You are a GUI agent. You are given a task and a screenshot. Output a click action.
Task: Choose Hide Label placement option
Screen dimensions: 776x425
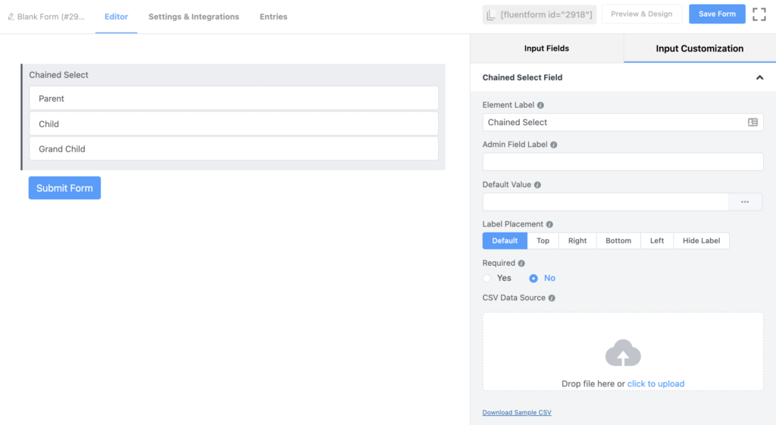pyautogui.click(x=701, y=241)
